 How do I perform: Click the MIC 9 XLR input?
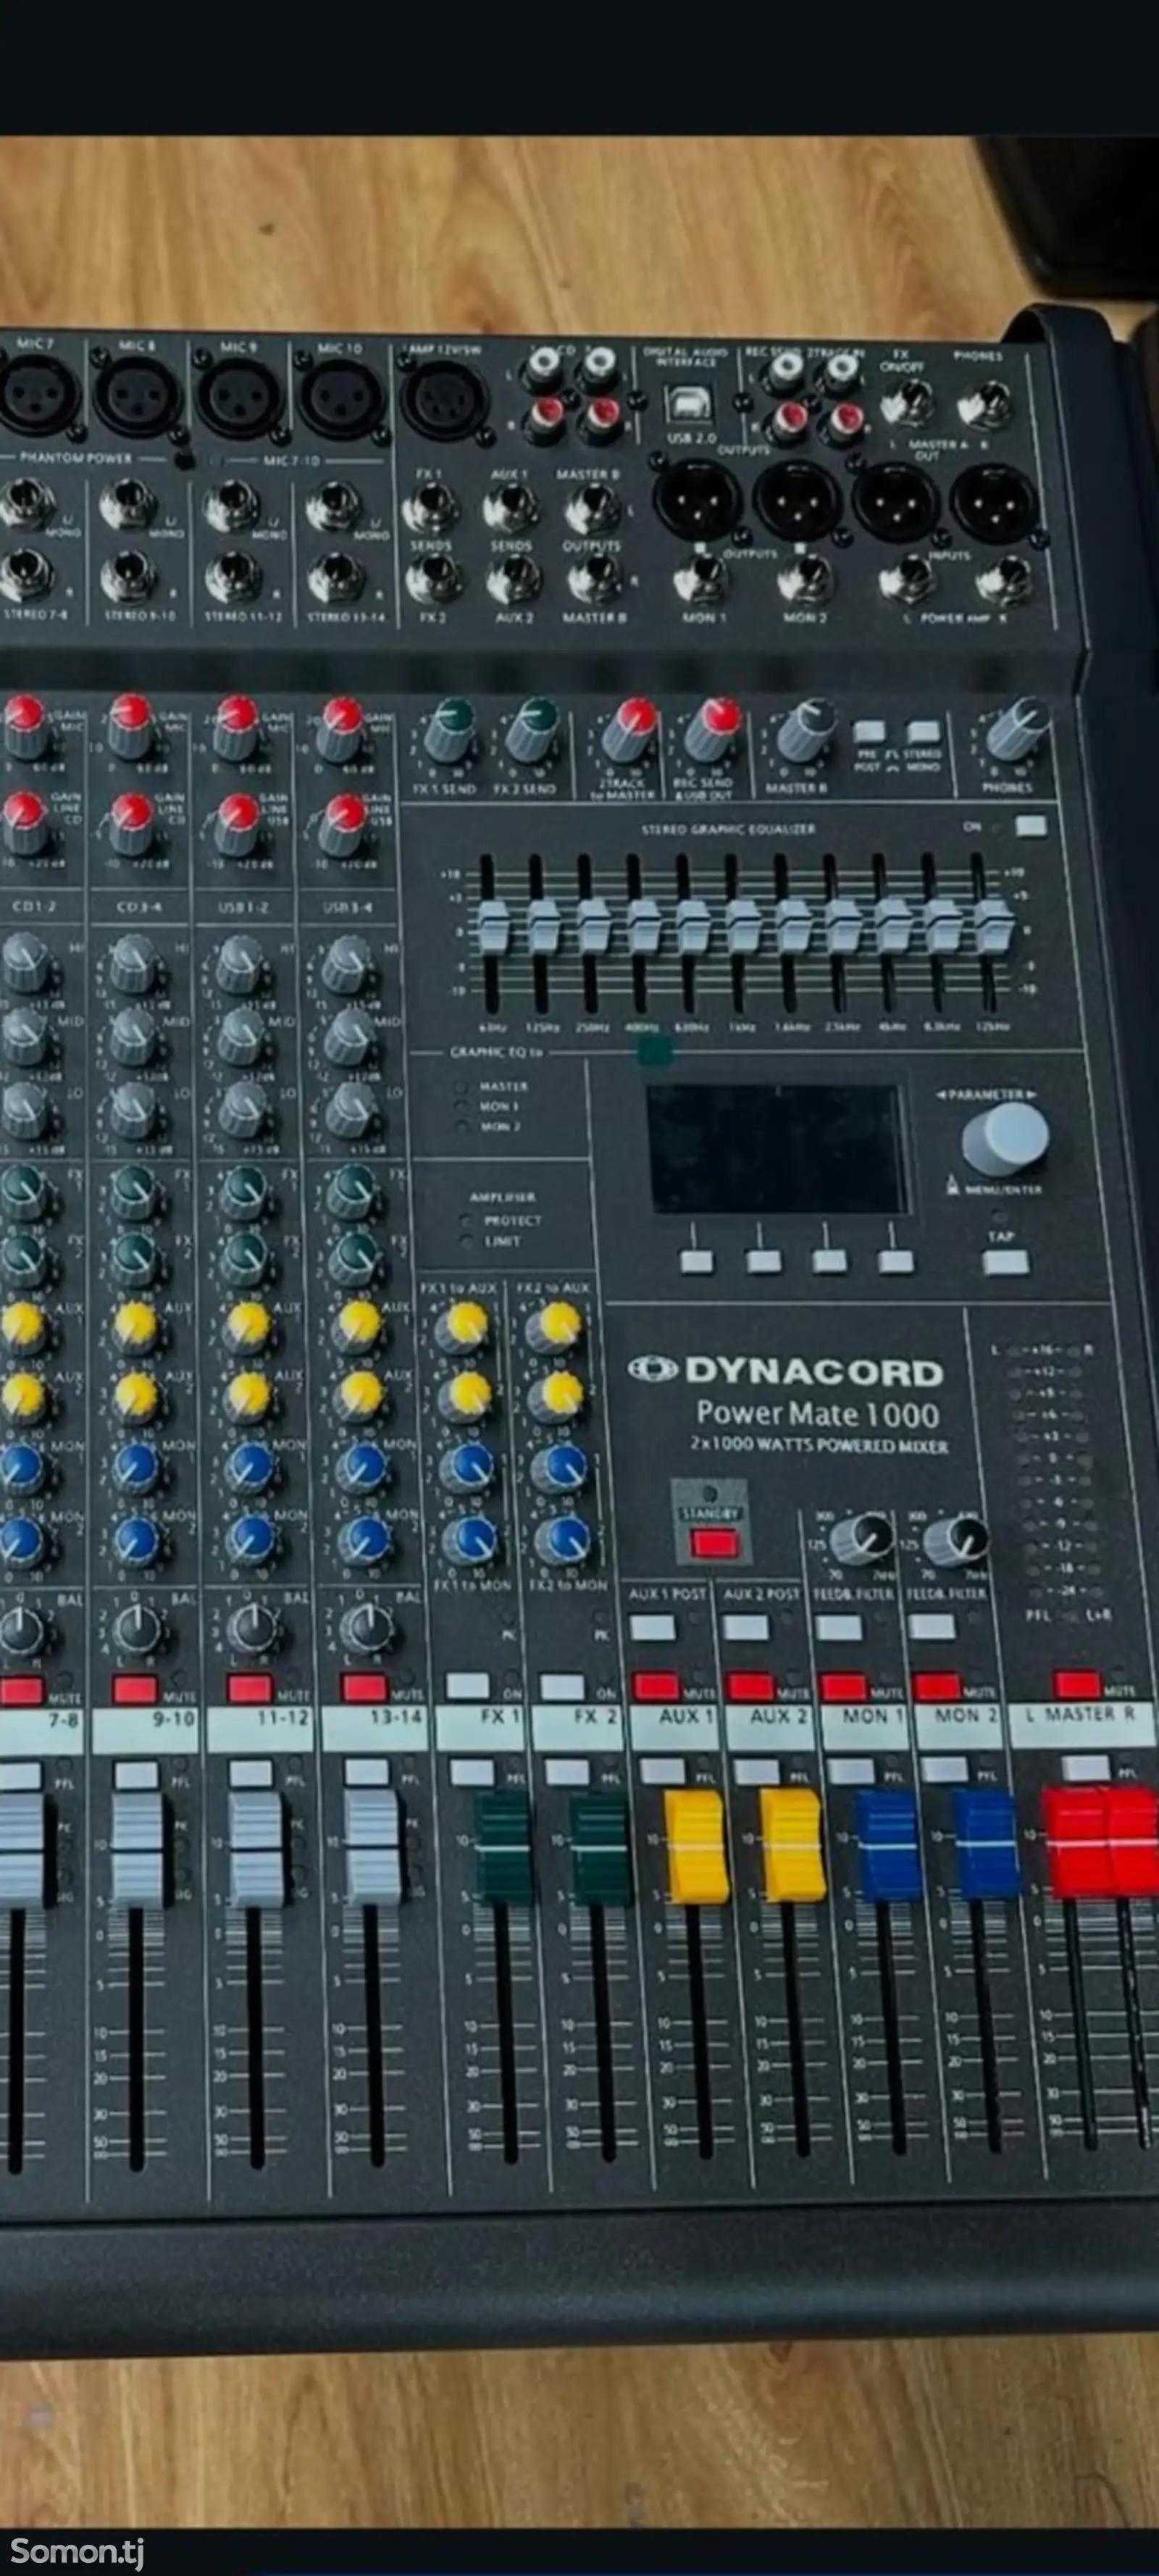[x=238, y=396]
